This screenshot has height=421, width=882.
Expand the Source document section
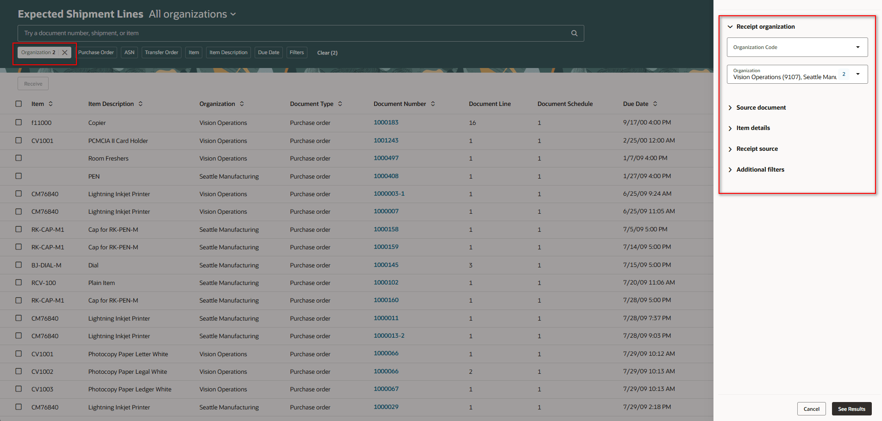[730, 108]
